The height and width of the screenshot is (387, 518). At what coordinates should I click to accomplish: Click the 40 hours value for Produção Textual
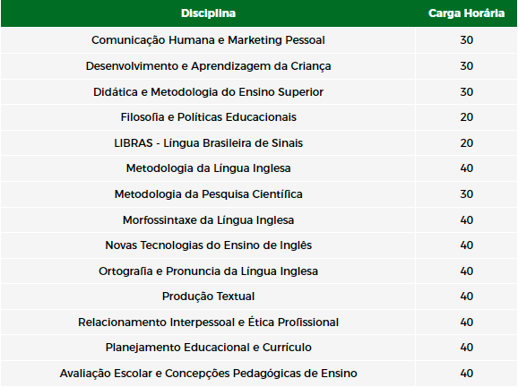click(466, 297)
